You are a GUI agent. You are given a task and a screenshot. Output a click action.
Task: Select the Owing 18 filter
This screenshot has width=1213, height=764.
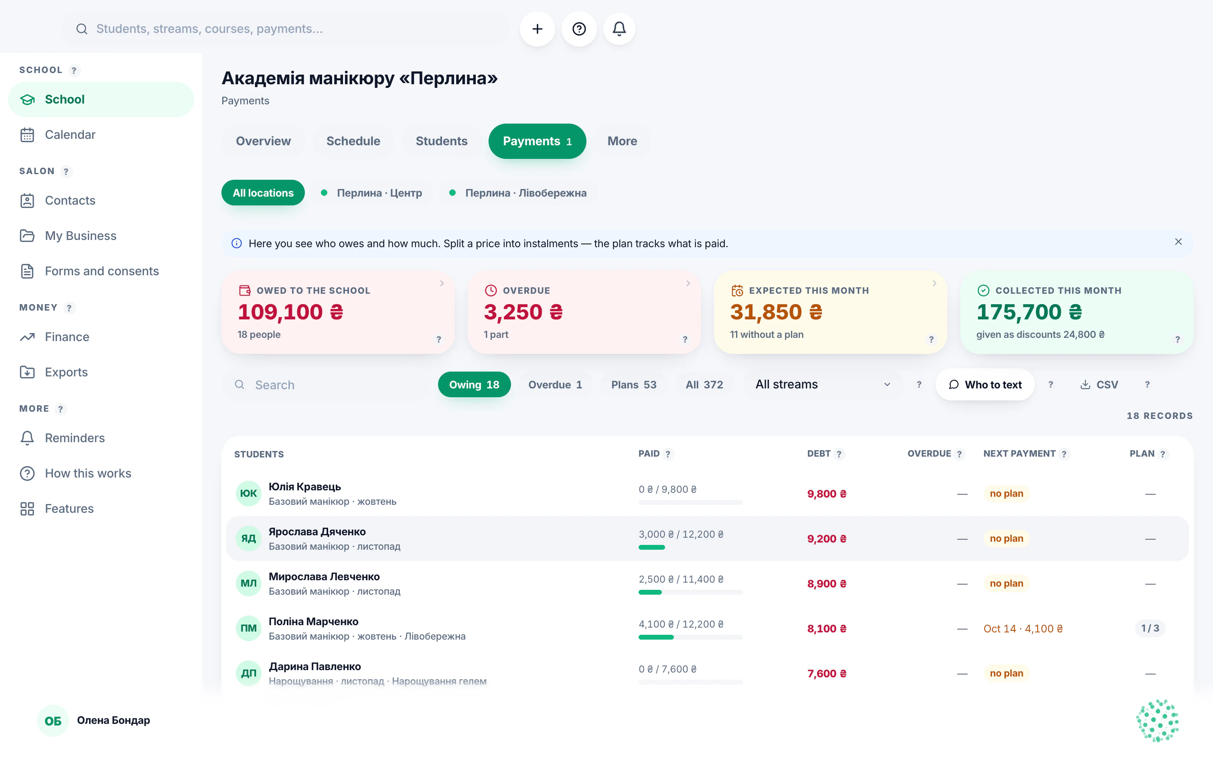[x=474, y=384]
